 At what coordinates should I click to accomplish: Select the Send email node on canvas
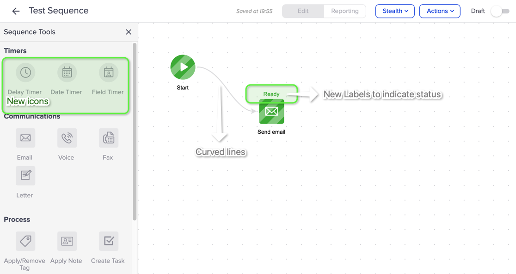271,112
